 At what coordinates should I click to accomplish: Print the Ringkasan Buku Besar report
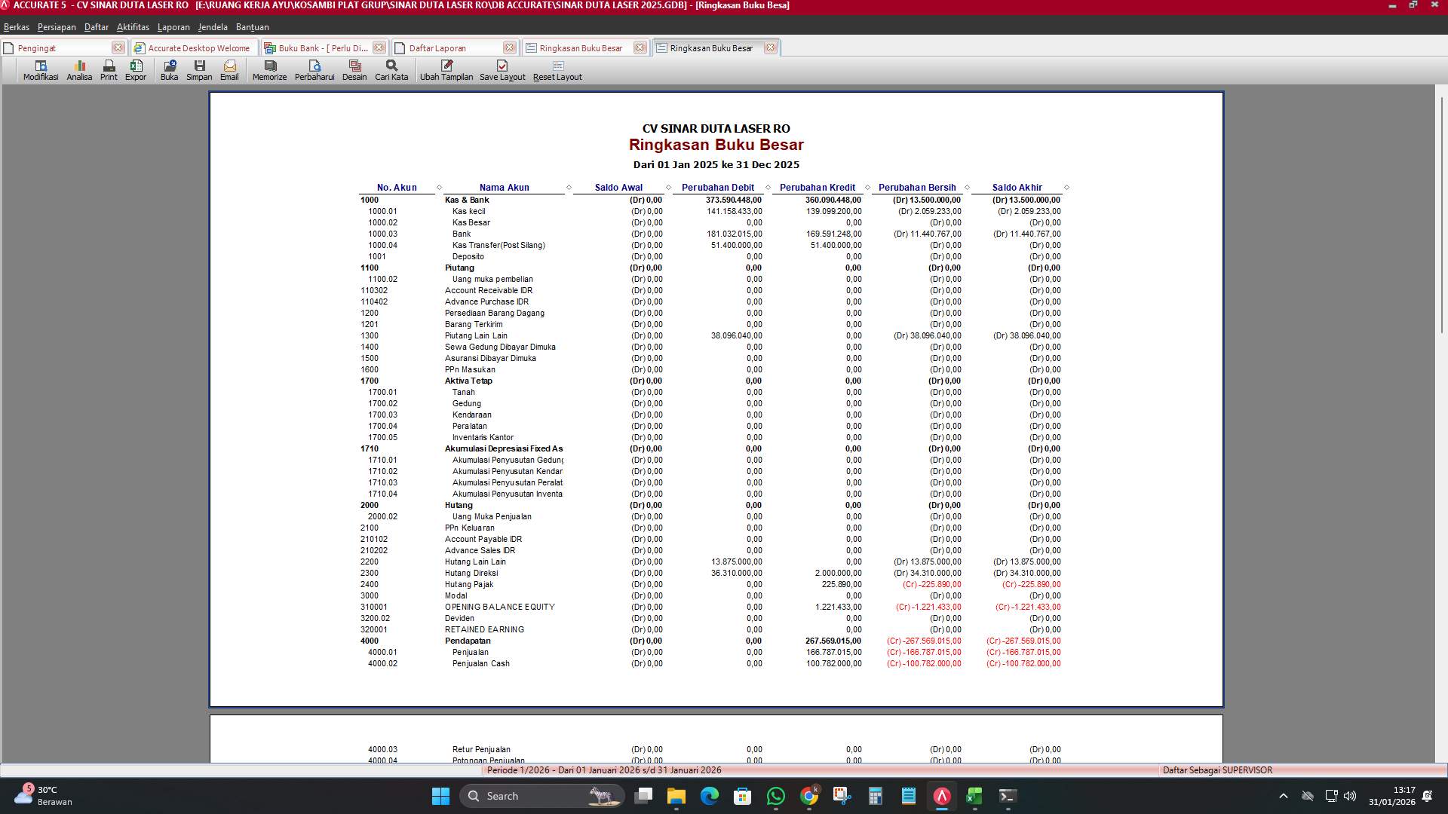click(108, 69)
